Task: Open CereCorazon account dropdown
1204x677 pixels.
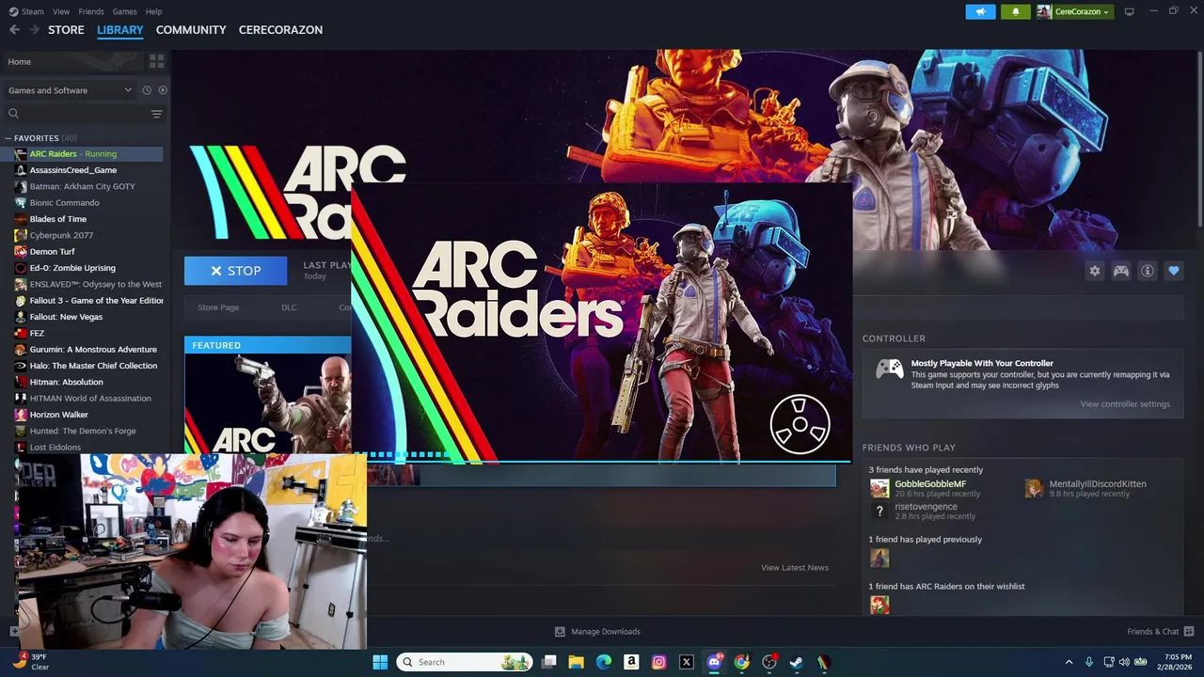Action: pos(1073,11)
